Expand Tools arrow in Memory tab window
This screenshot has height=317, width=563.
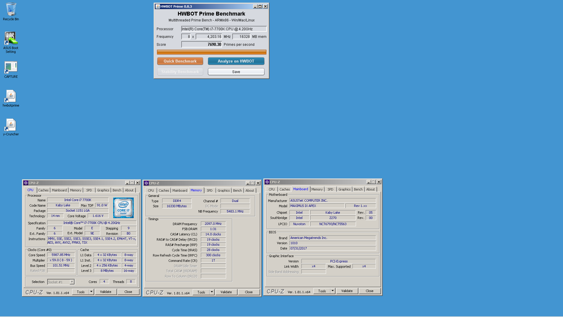(x=212, y=292)
